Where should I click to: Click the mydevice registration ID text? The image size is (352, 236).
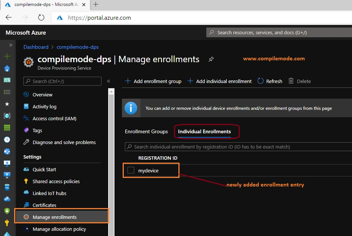click(x=148, y=170)
